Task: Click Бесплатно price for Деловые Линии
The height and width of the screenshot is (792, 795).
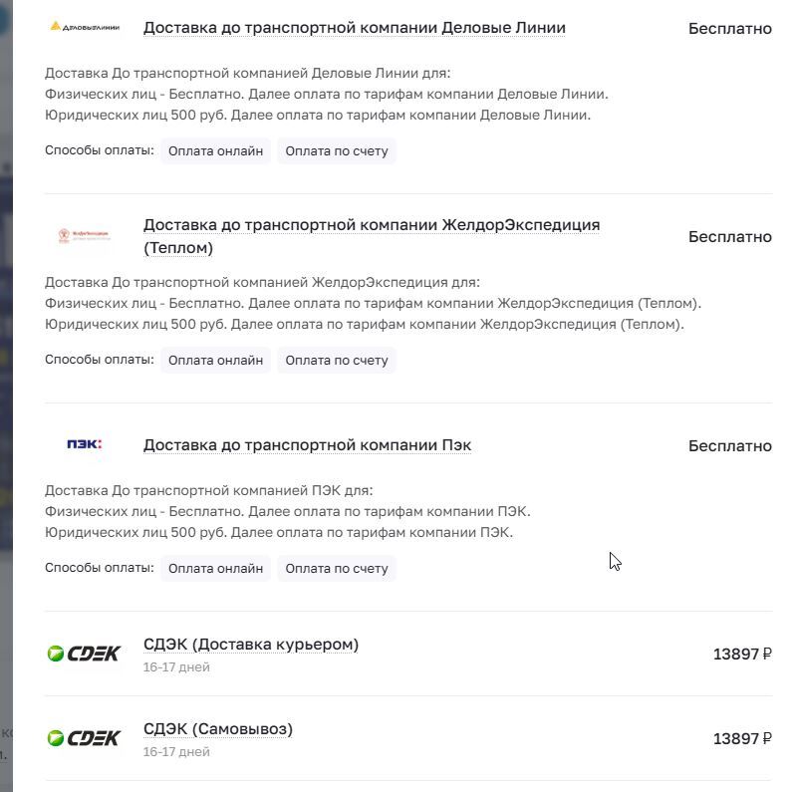Action: pyautogui.click(x=730, y=29)
